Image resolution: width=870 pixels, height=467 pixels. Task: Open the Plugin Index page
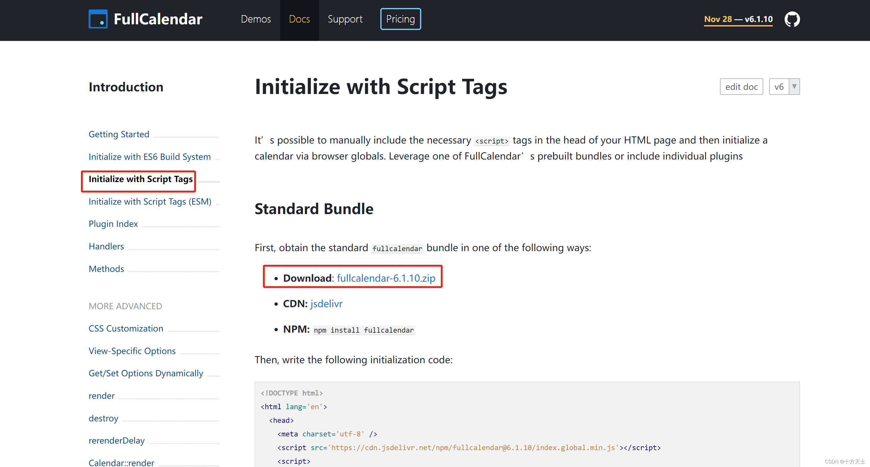pos(113,223)
